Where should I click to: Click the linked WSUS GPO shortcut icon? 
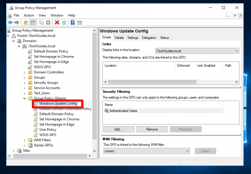pos(30,67)
